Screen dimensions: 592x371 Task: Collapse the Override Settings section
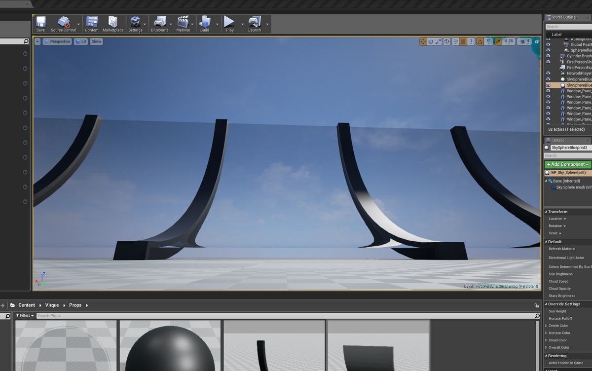546,304
